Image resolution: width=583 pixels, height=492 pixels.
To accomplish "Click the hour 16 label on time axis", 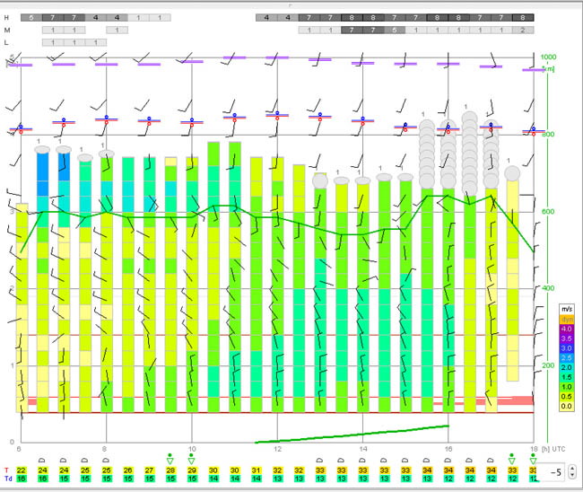I will (x=448, y=449).
